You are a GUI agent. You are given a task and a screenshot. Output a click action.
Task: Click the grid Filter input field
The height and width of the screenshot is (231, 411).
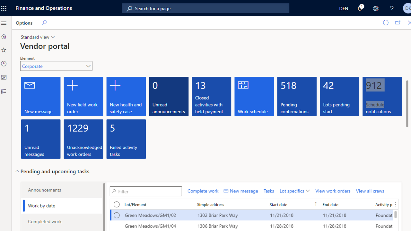coord(146,191)
